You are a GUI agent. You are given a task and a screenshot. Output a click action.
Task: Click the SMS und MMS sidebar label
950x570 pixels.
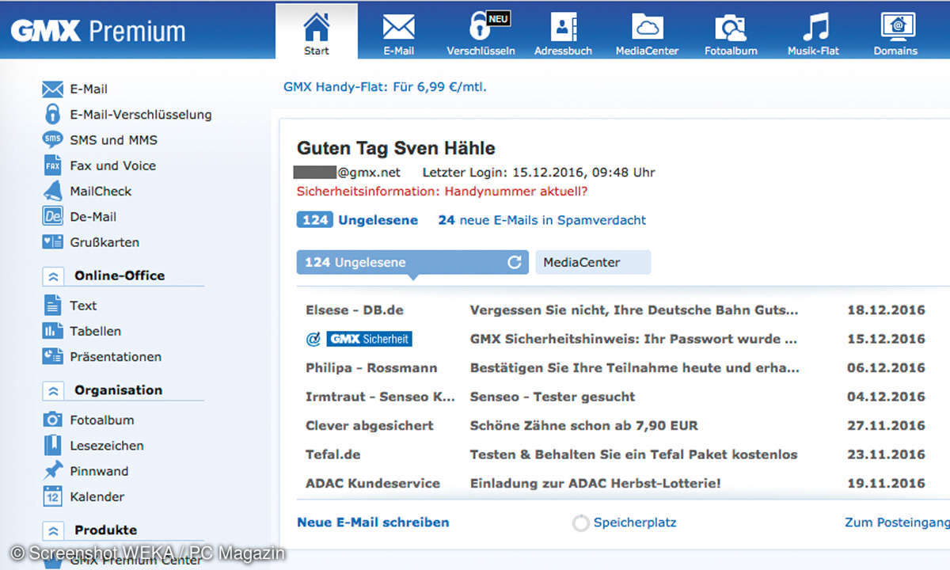coord(113,140)
